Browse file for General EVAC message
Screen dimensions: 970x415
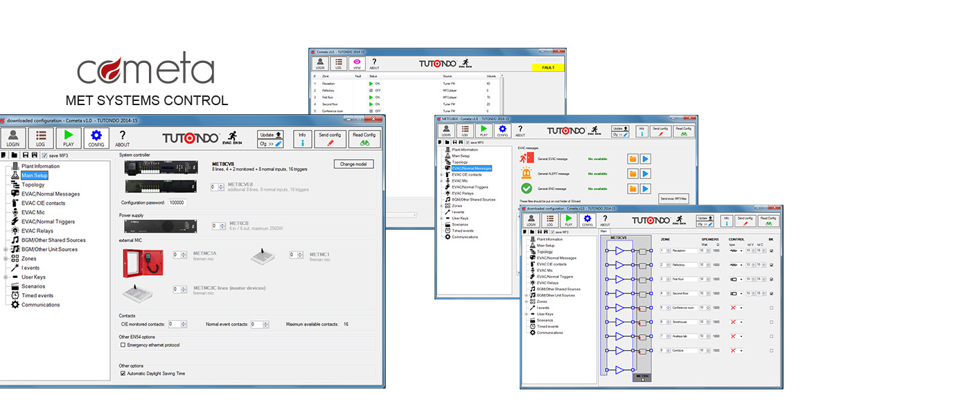pyautogui.click(x=633, y=158)
